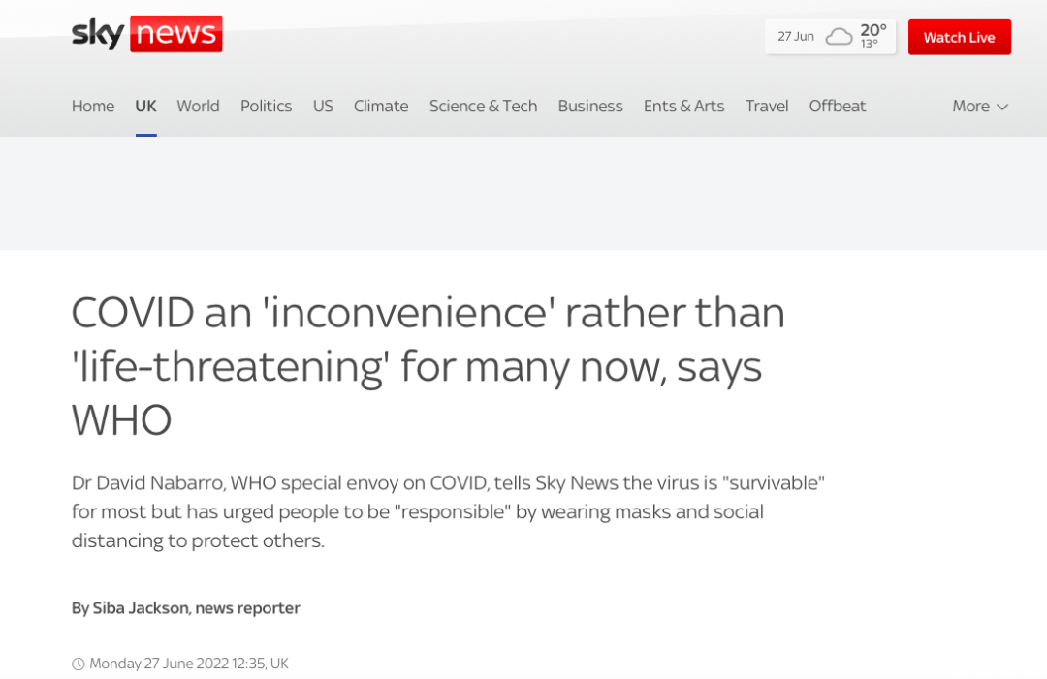The height and width of the screenshot is (679, 1047).
Task: Expand the More navigation menu
Action: (971, 107)
